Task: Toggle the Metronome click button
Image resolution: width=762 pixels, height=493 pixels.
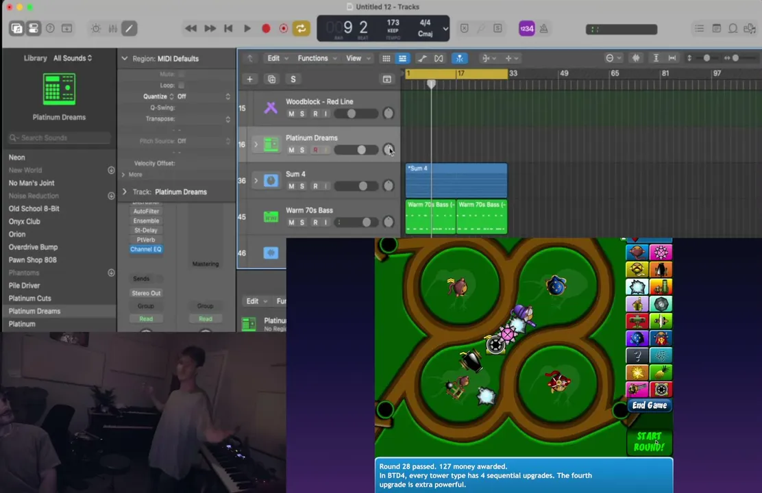Action: click(544, 29)
